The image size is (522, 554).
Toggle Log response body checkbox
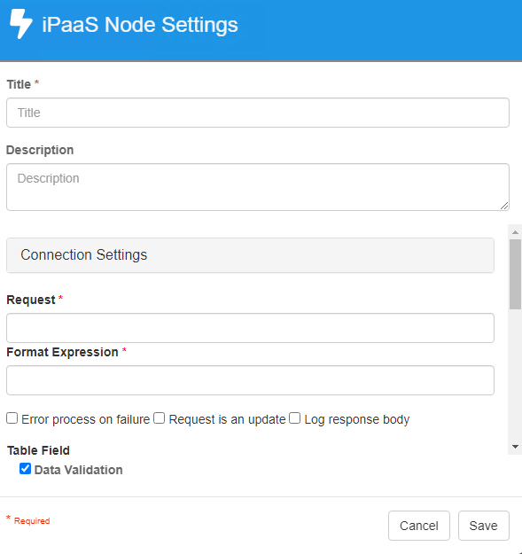coord(294,418)
